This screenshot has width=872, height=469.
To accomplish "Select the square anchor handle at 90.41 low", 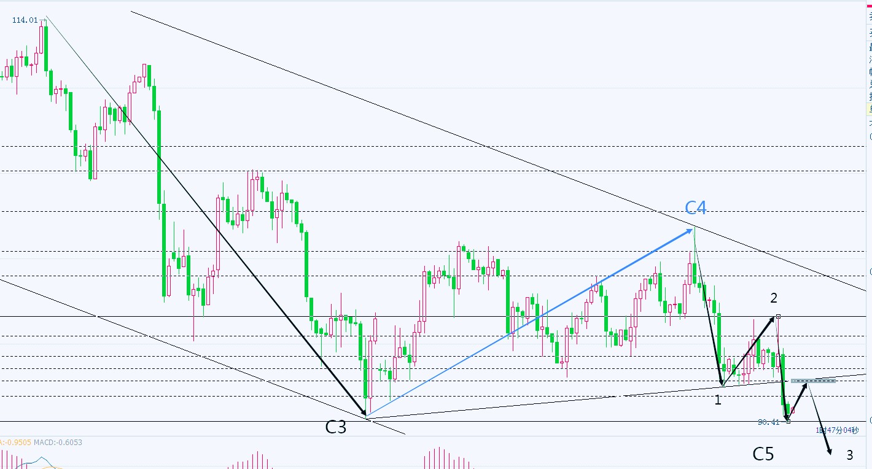I will click(788, 421).
